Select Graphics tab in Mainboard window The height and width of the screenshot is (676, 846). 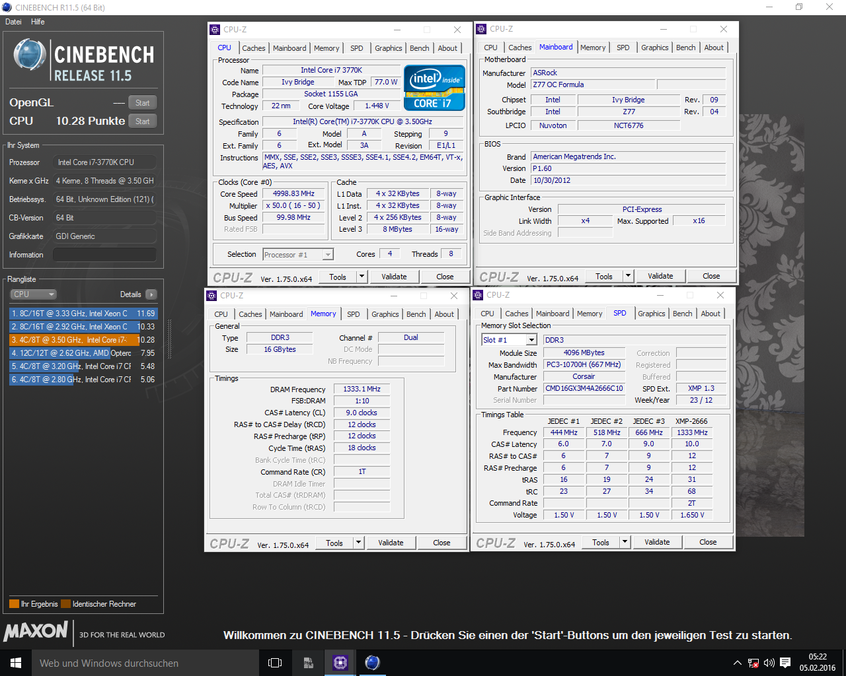click(655, 48)
